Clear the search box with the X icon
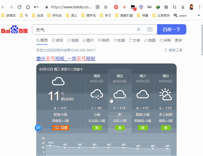The image size is (203, 156). pos(139,29)
